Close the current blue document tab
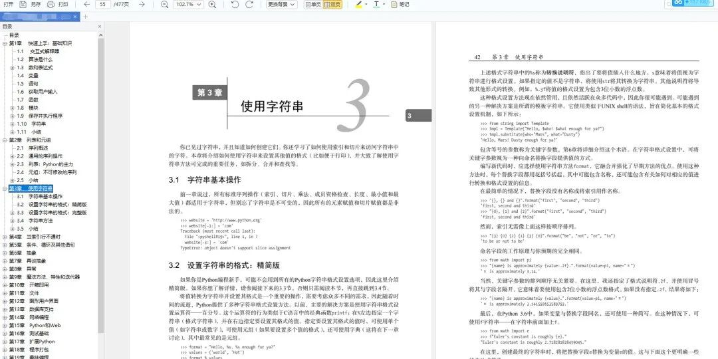Image resolution: width=718 pixels, height=359 pixels. [x=76, y=17]
